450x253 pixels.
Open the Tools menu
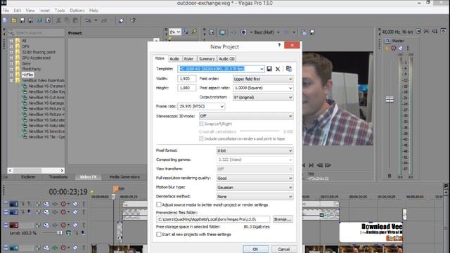tap(60, 11)
